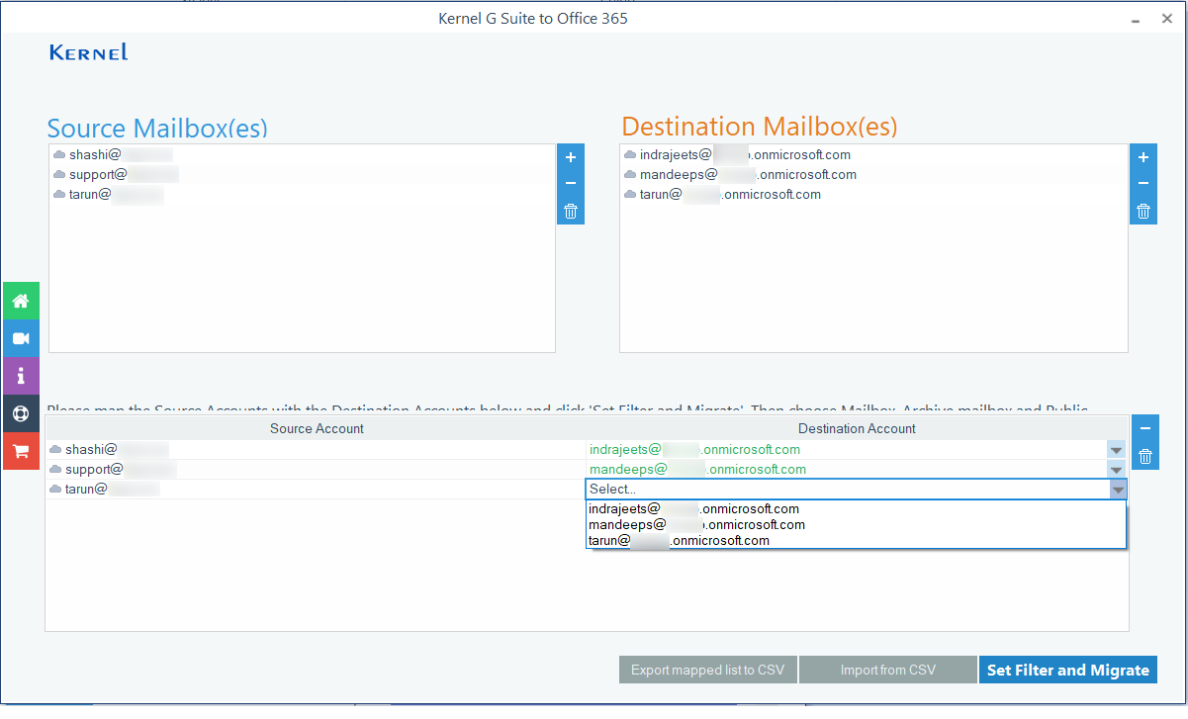Screen dimensions: 1188x719
Task: Remove a source mailbox with the minus icon
Action: 570,184
